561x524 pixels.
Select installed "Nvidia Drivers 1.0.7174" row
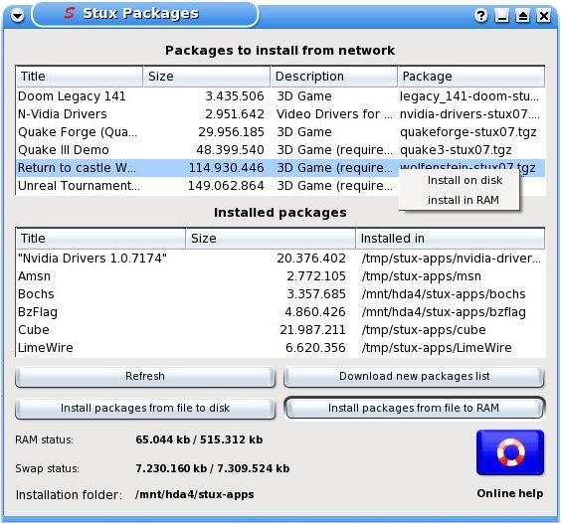coord(280,259)
